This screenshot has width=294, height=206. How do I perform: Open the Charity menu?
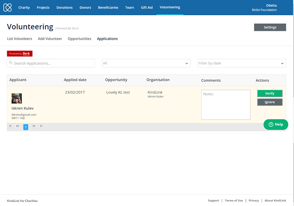24,8
